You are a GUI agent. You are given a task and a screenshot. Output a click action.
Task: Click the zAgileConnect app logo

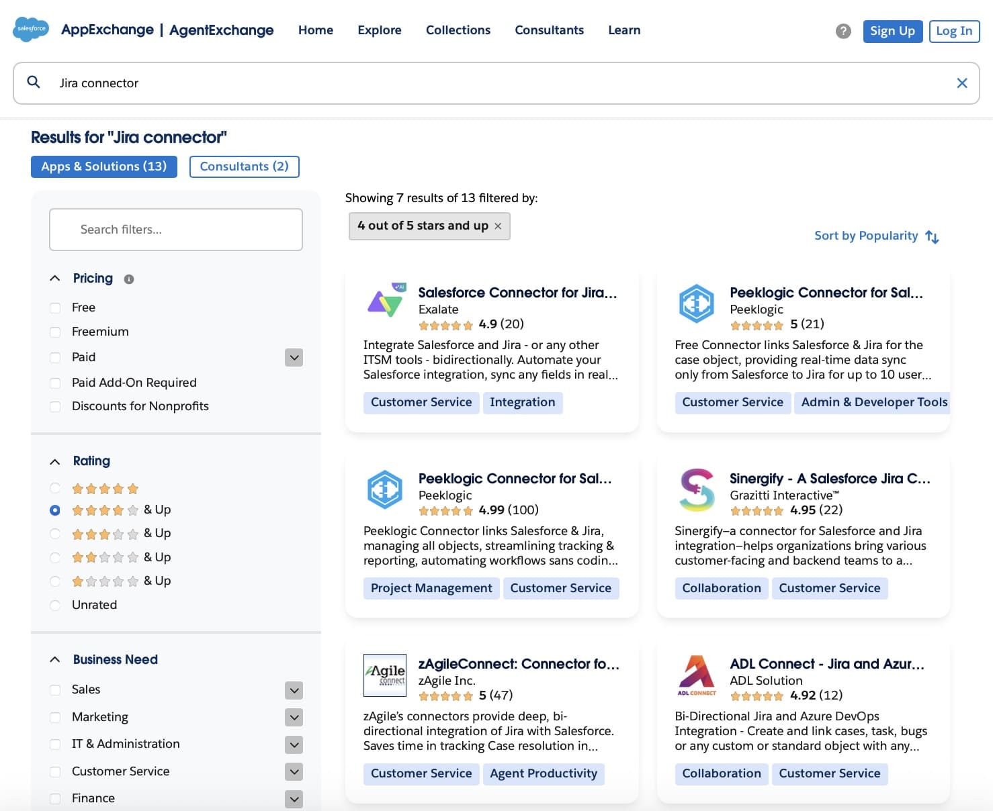click(x=384, y=675)
